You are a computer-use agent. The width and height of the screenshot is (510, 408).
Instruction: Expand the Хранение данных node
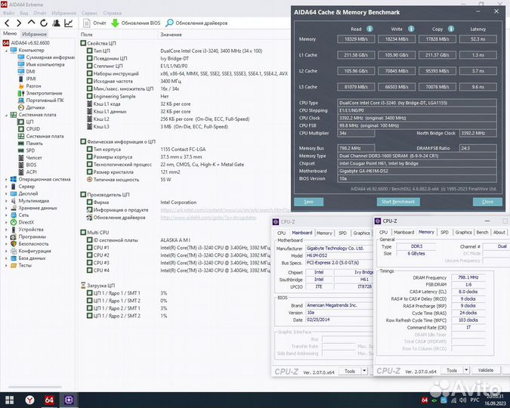(x=6, y=208)
